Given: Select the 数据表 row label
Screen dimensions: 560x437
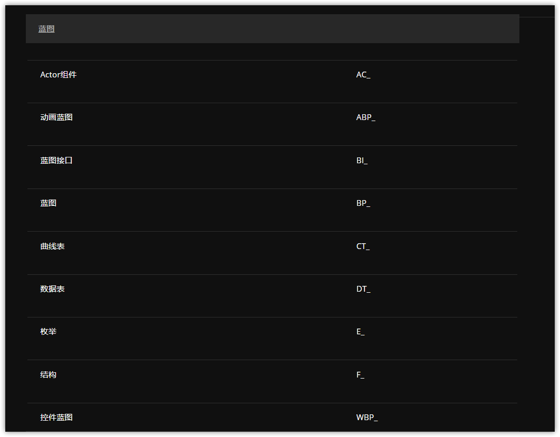Looking at the screenshot, I should pos(52,289).
